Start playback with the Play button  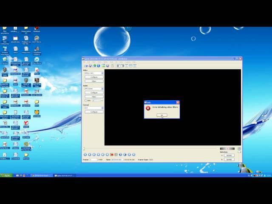pos(85,155)
